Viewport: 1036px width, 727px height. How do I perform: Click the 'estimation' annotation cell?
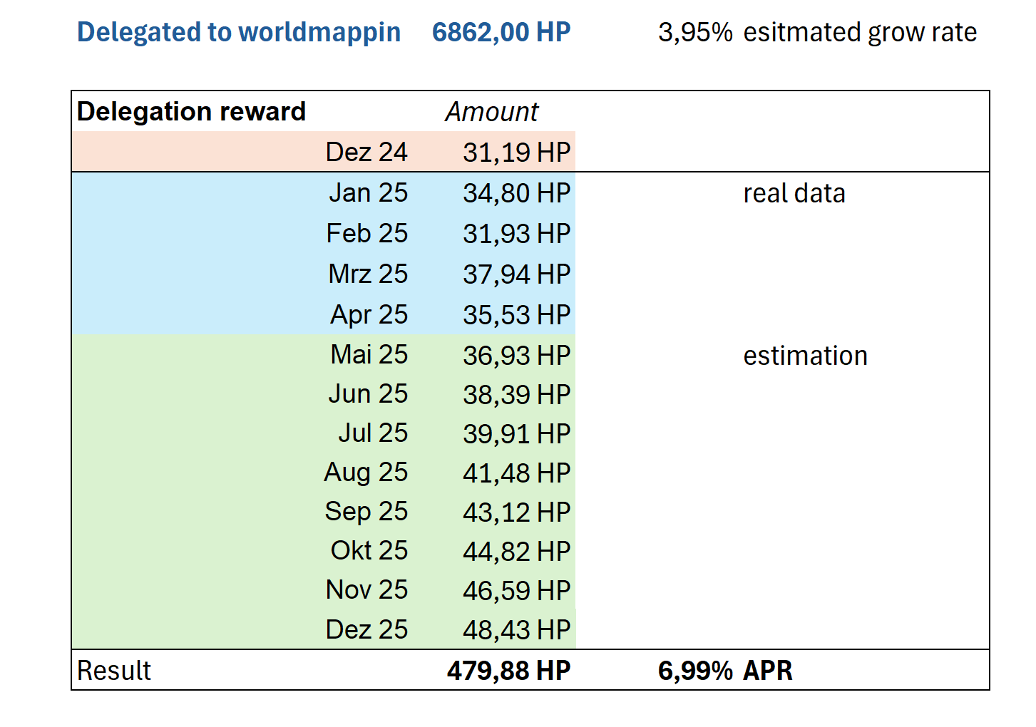[x=806, y=356]
